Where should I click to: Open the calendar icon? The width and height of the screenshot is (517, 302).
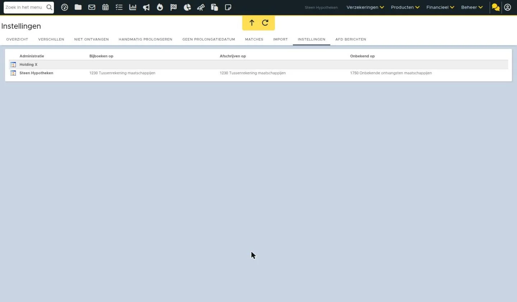click(x=106, y=7)
